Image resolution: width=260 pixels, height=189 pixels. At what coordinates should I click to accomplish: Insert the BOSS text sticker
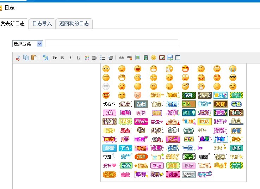point(110,139)
